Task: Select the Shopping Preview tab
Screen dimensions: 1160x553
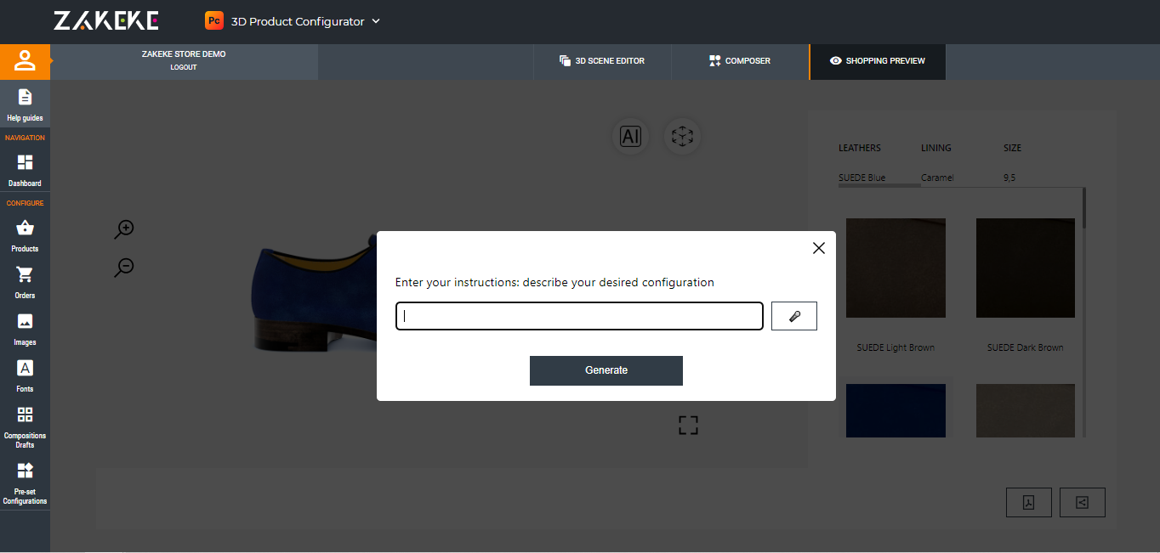Action: (x=878, y=61)
